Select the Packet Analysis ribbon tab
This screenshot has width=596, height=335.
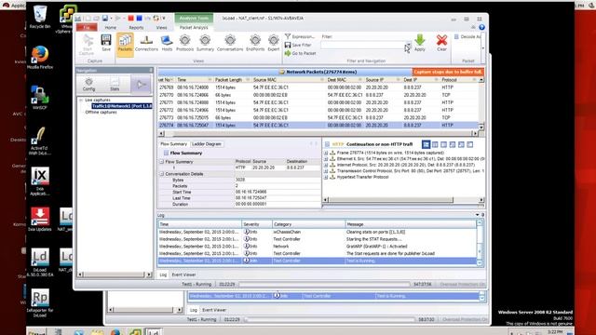click(194, 27)
